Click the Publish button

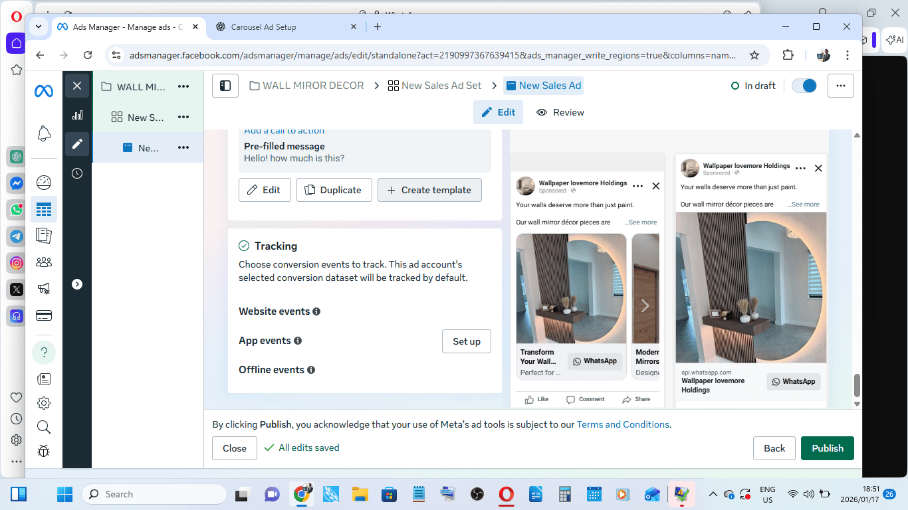click(827, 448)
